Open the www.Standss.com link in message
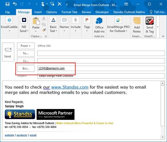 [x=70, y=87]
